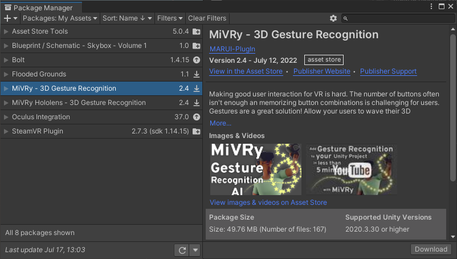Click the refresh package list icon
The height and width of the screenshot is (259, 457).
coord(182,250)
